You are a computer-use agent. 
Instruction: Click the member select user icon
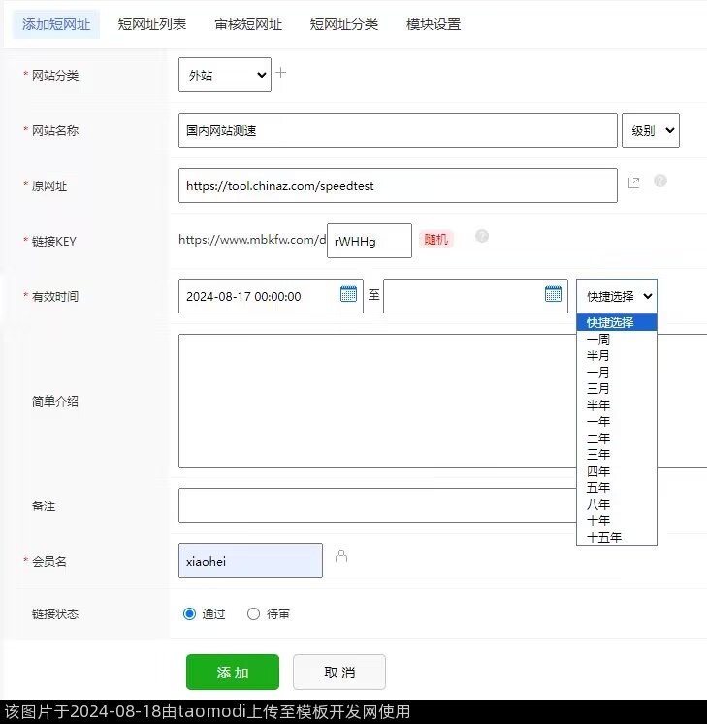pyautogui.click(x=340, y=557)
